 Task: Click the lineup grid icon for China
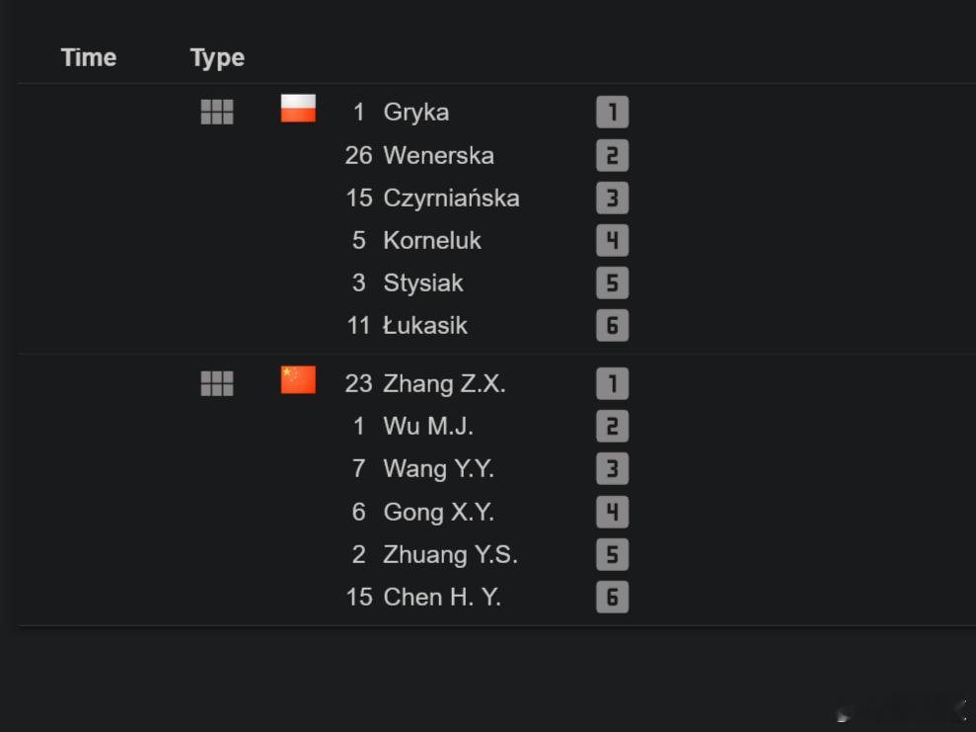pyautogui.click(x=216, y=383)
